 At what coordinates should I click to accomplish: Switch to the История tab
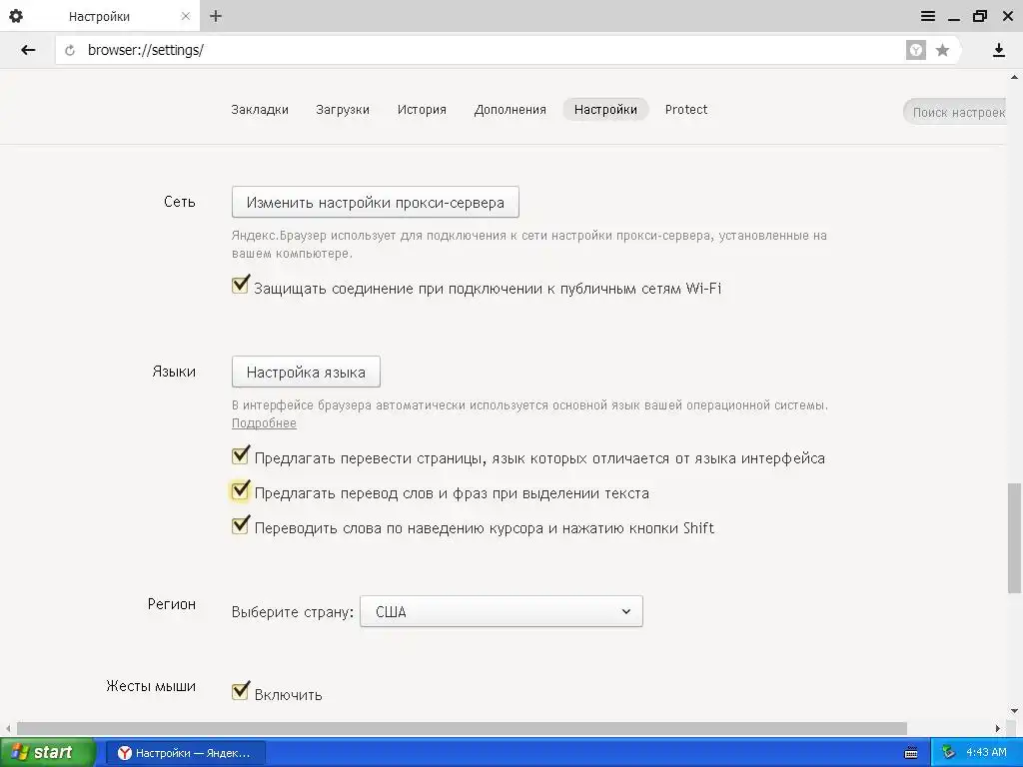tap(422, 110)
